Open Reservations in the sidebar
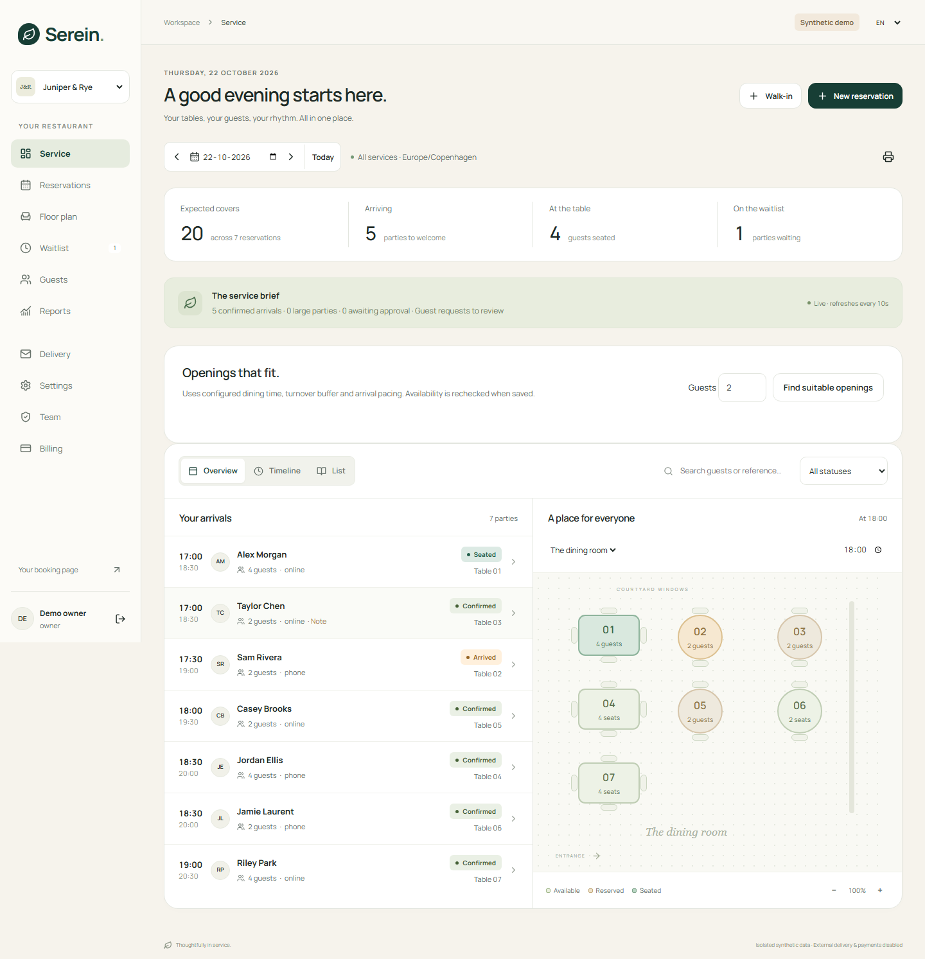Screen dimensions: 925x959 tap(70, 185)
